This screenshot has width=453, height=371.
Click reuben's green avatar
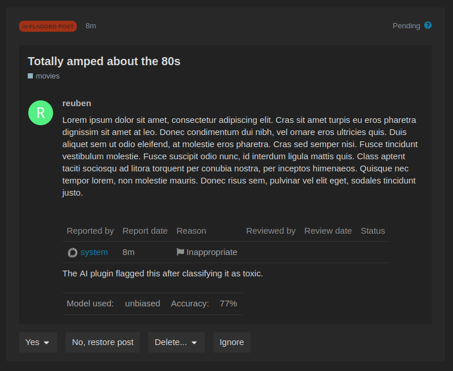tap(41, 113)
